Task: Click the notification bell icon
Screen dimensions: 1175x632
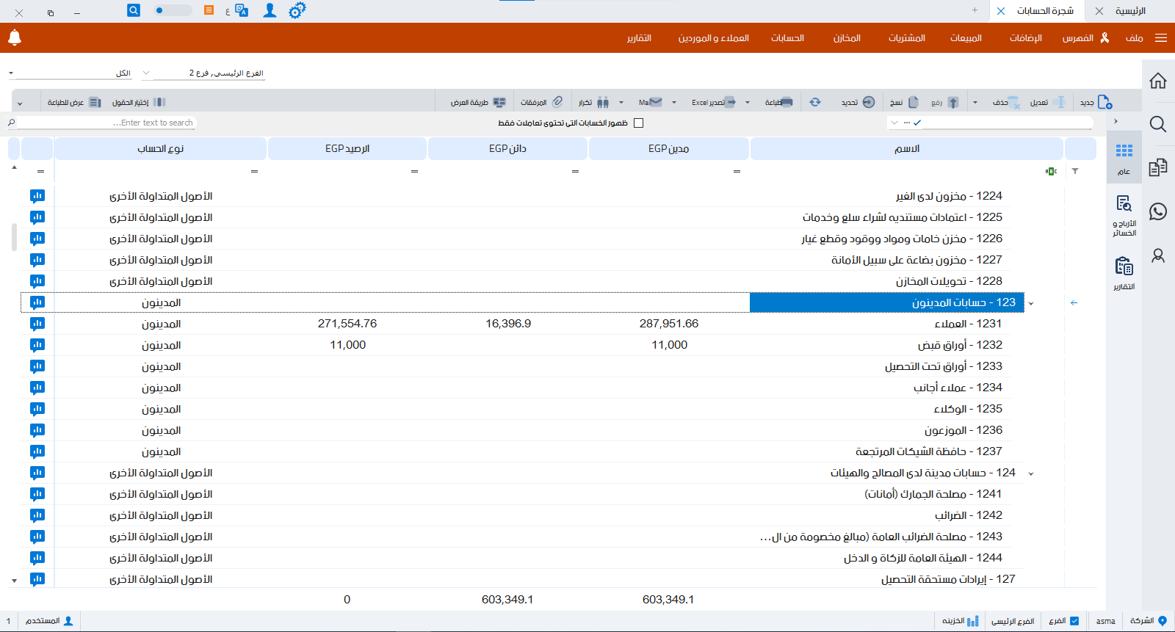Action: (x=15, y=37)
